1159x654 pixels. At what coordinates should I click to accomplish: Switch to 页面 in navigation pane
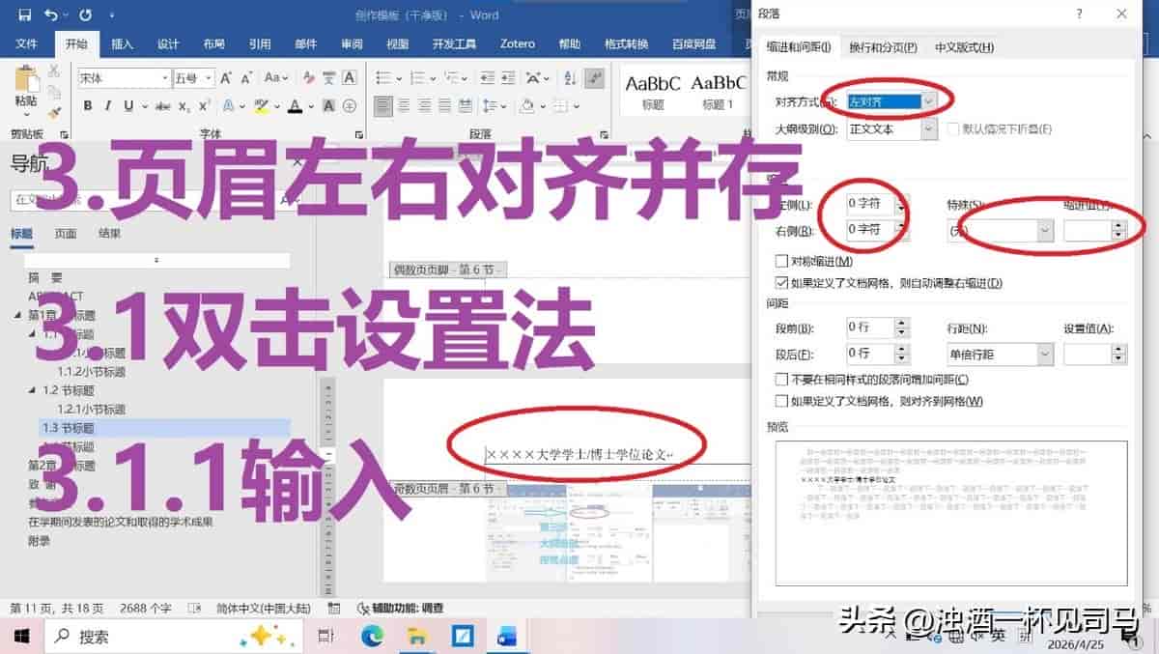(x=66, y=233)
